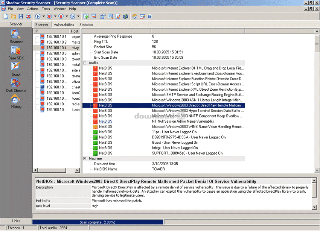Select host 192.168.10.9
This screenshot has width=320, height=231.
pyautogui.click(x=56, y=59)
